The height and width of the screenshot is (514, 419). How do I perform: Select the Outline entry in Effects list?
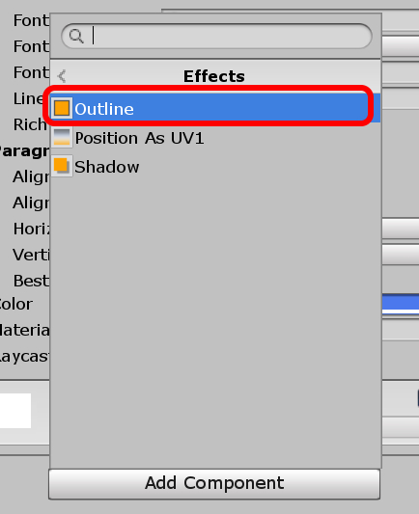pyautogui.click(x=215, y=108)
